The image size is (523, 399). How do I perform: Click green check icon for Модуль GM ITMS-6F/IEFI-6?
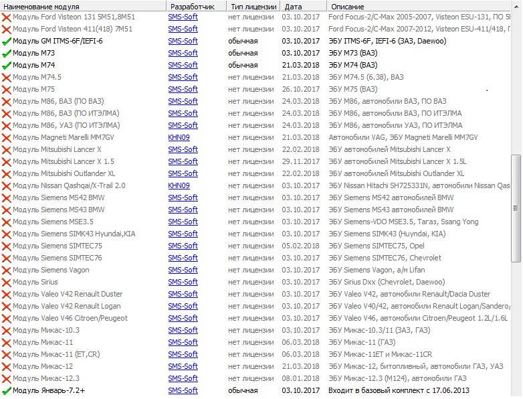(x=7, y=42)
